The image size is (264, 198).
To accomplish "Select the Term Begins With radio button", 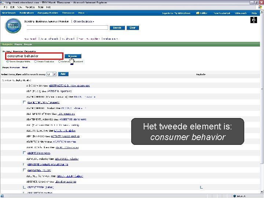I will (8, 62).
